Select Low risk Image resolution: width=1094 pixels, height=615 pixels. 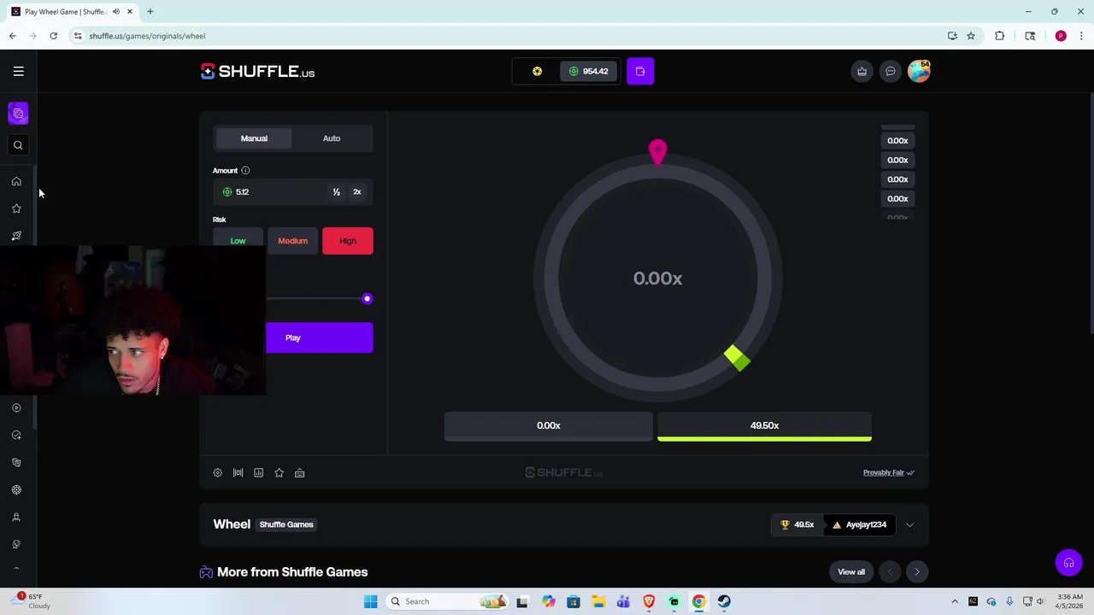[x=238, y=241]
